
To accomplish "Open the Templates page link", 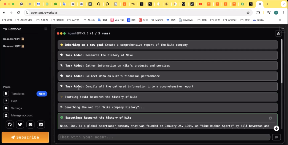I will (18, 94).
